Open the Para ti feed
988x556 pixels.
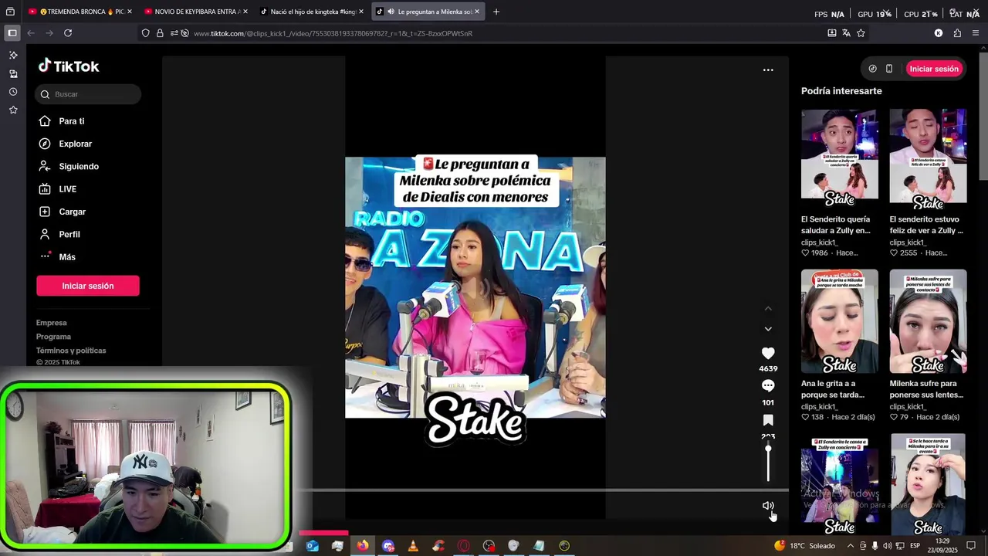click(x=71, y=121)
